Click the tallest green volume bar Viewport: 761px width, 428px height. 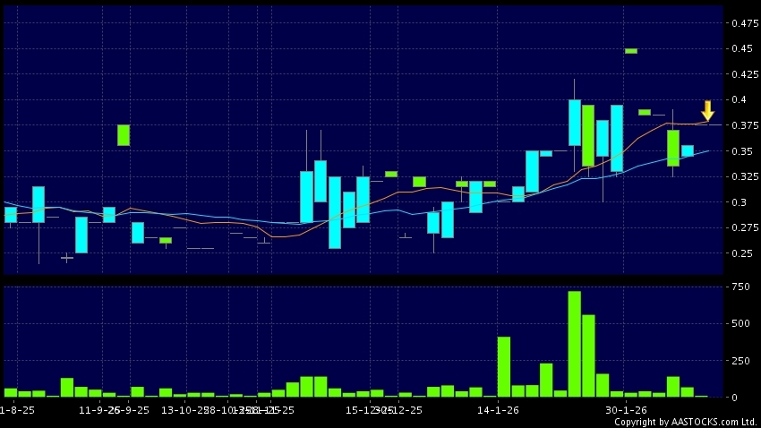pos(574,344)
